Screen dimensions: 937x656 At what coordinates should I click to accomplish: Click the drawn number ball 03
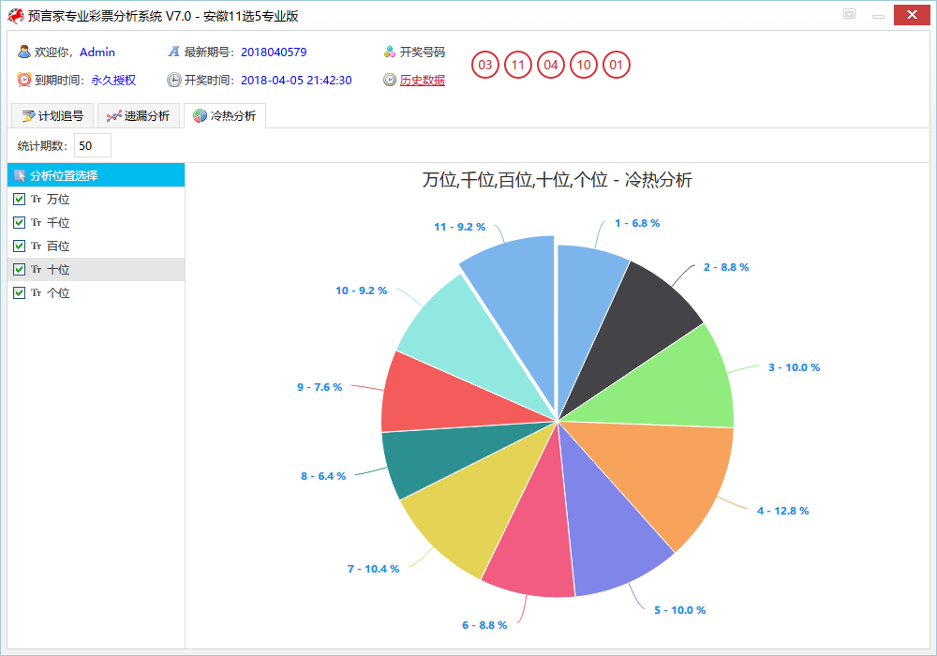pos(485,65)
